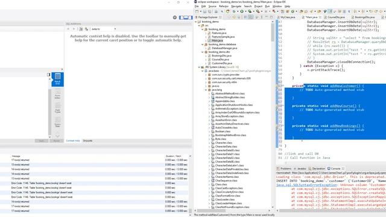Click the Save icon in Eclipse toolbar

click(204, 11)
